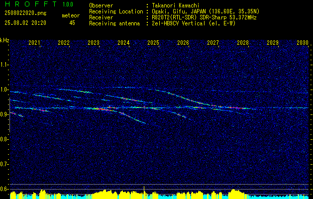Click the 1.0 kHz axis label

click(x=4, y=90)
